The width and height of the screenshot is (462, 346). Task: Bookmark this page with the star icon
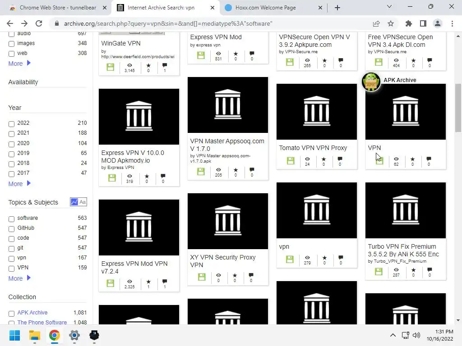click(x=391, y=23)
